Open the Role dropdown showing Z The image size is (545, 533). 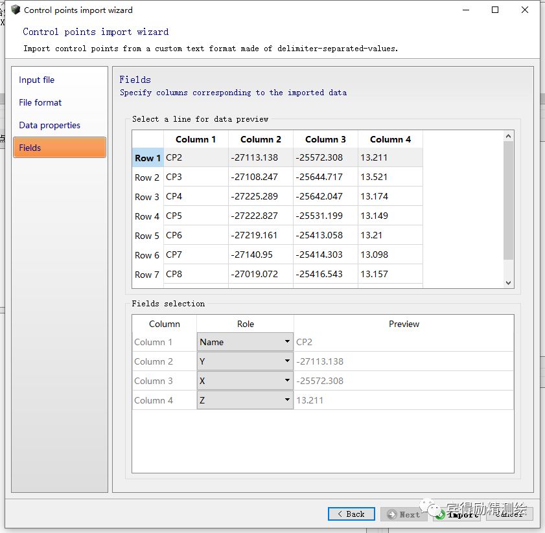coord(245,400)
